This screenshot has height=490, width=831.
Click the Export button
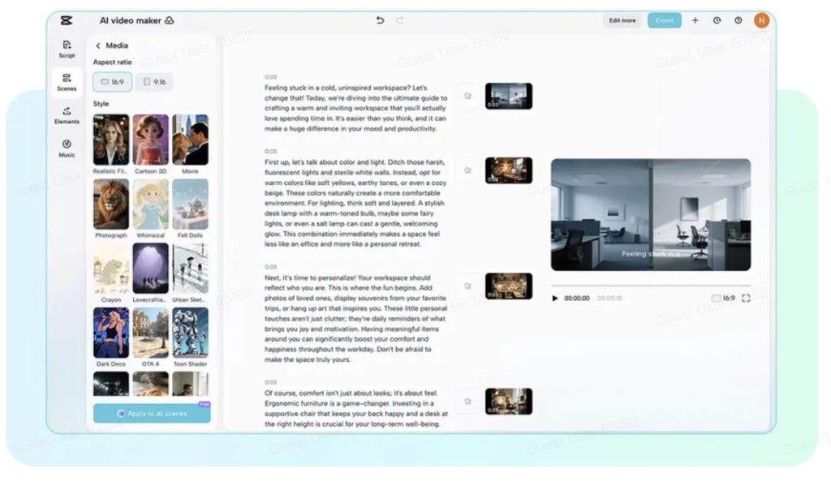click(x=664, y=20)
